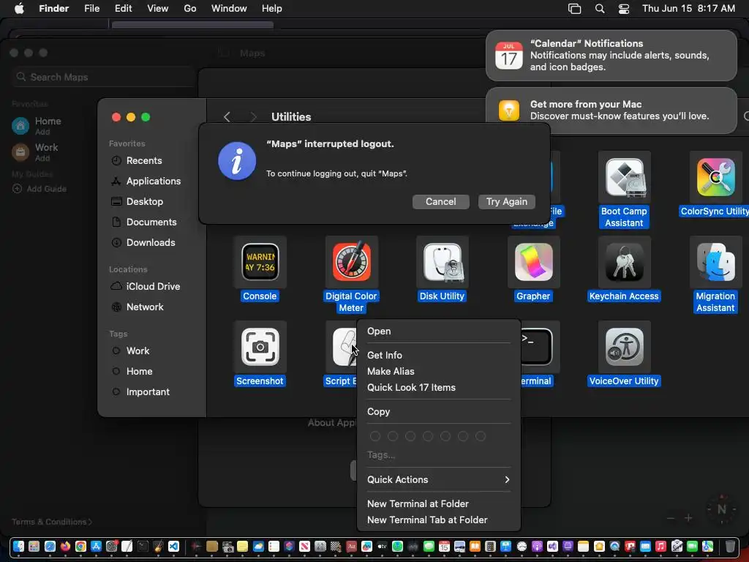Image resolution: width=749 pixels, height=562 pixels.
Task: Open Visual Studio Code from the Dock
Action: pos(173,546)
